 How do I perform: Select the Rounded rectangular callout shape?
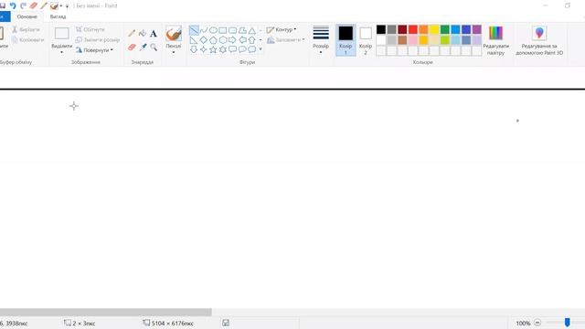click(x=232, y=49)
